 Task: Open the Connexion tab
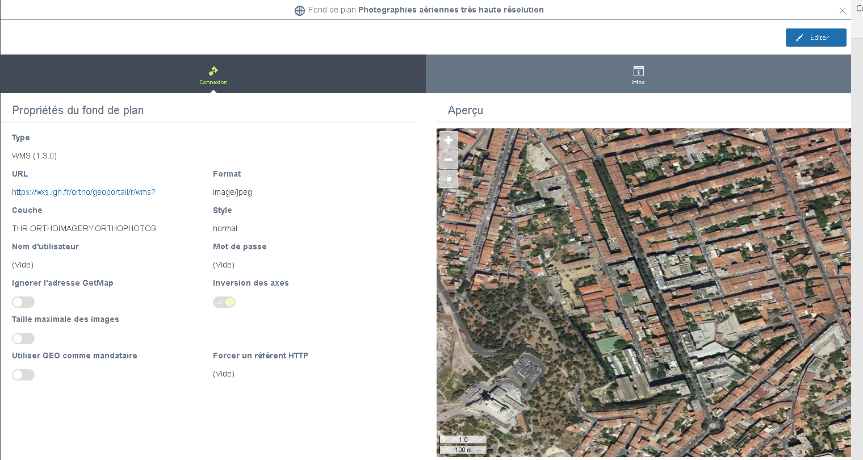213,74
